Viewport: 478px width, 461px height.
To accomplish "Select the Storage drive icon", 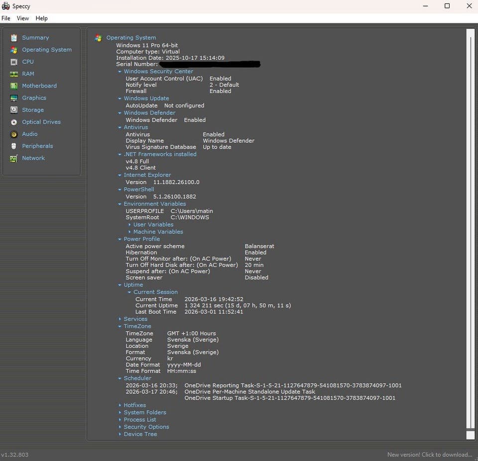I will point(13,110).
